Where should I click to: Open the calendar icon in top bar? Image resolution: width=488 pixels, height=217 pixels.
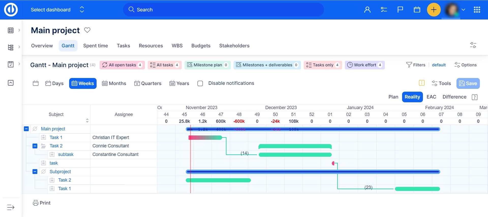pos(417,10)
